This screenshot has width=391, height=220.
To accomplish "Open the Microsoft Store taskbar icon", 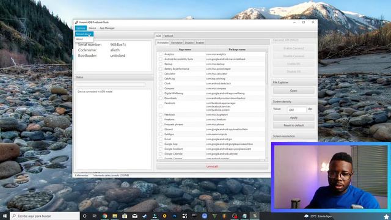I will click(x=125, y=216).
